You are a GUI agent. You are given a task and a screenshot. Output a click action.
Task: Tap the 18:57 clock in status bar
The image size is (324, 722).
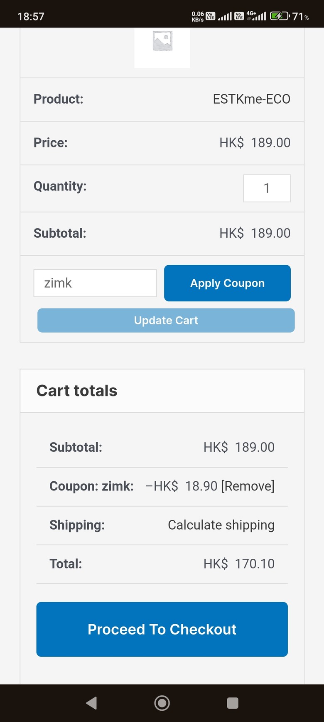(x=31, y=17)
